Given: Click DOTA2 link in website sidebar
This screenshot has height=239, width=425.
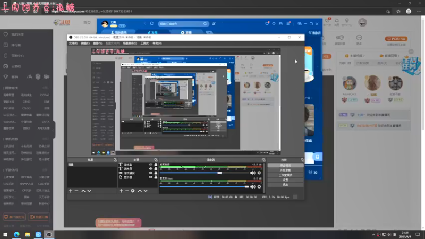Looking at the screenshot, I should coord(45,95).
